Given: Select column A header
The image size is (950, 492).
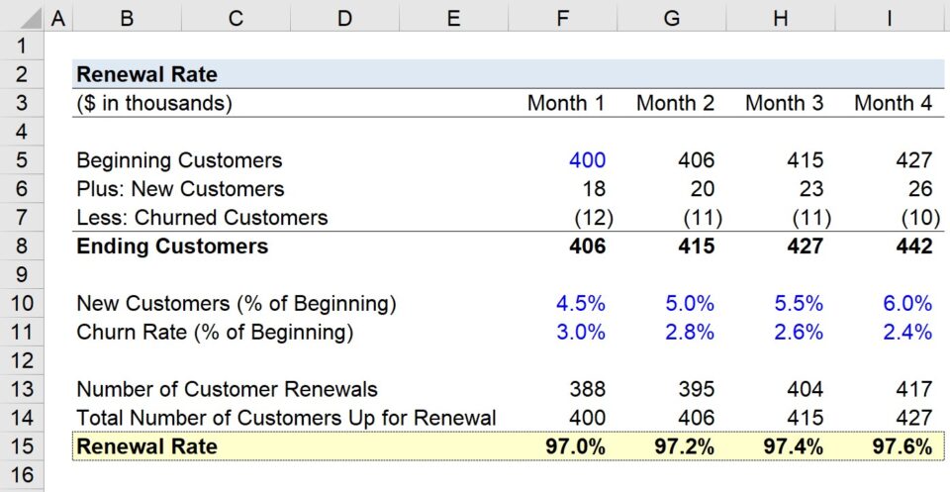Looking at the screenshot, I should pos(56,17).
